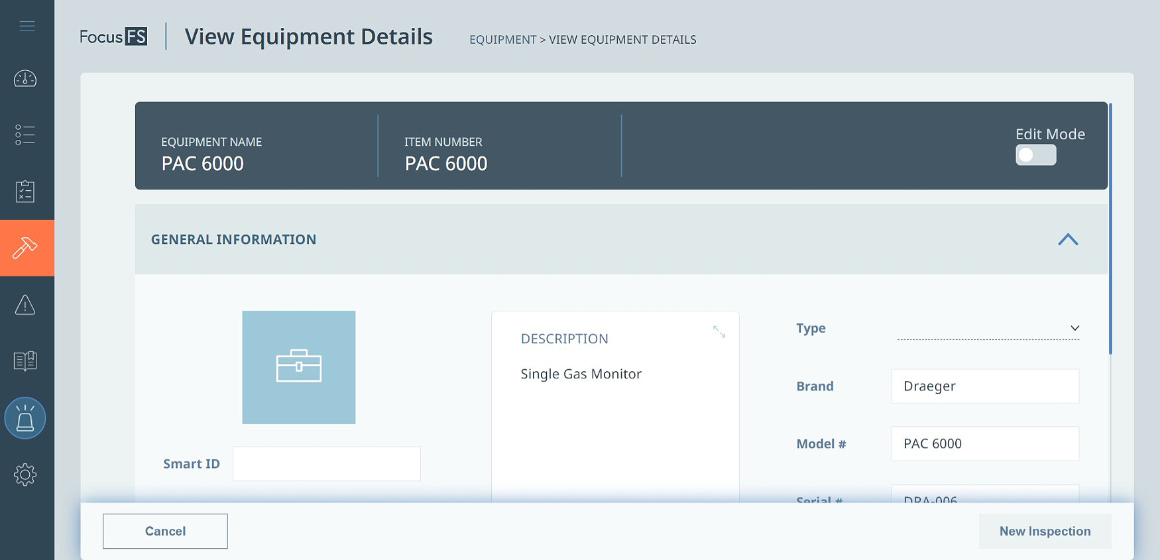Click the FocusFS logo

coord(113,36)
